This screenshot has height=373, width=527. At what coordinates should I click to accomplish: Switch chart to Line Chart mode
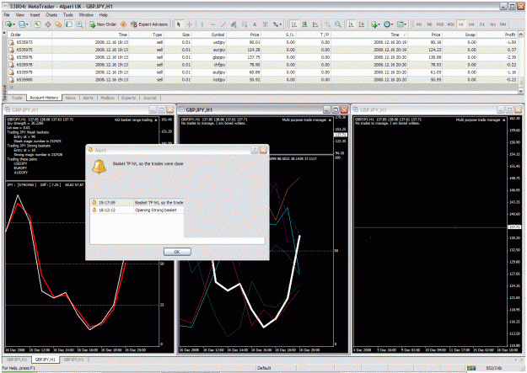315,24
